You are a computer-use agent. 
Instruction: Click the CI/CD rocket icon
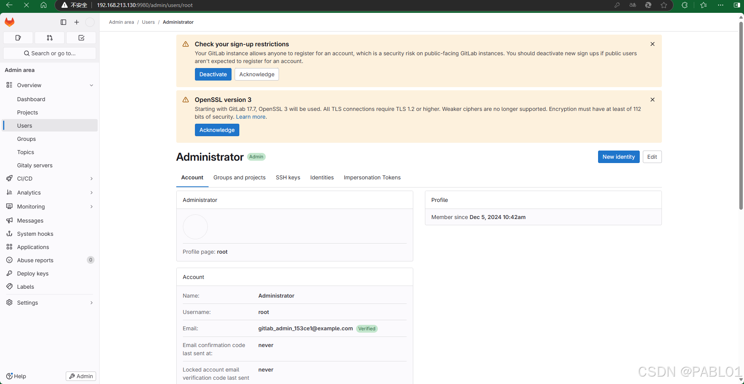tap(9, 178)
